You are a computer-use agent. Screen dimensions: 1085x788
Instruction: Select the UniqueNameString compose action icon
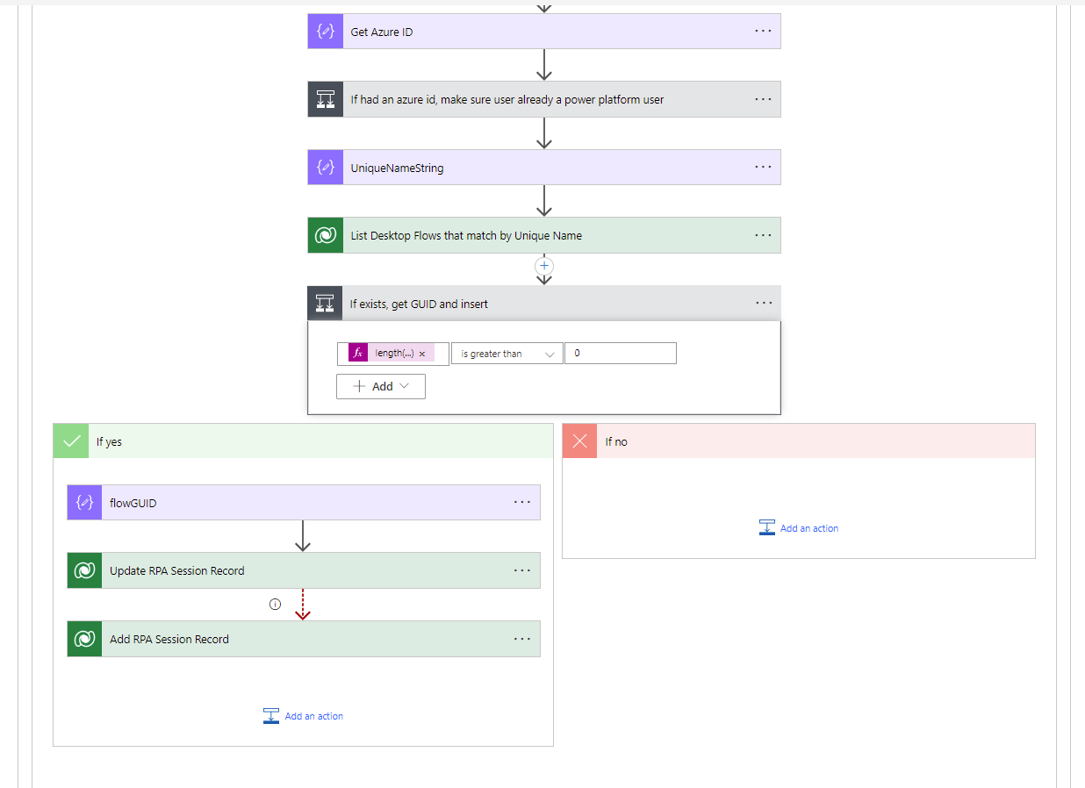coord(325,167)
